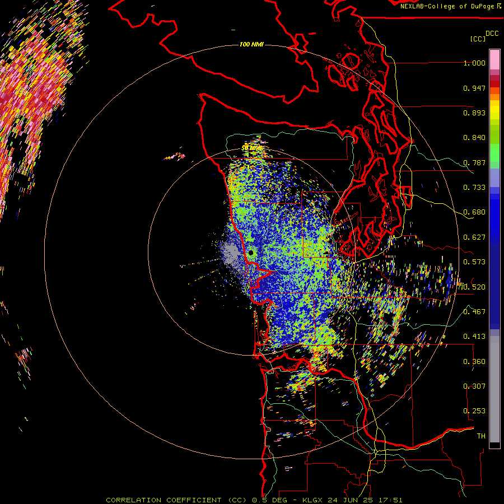504x504 pixels.
Task: Select the 0.360 colorbar value label
Action: (x=474, y=362)
